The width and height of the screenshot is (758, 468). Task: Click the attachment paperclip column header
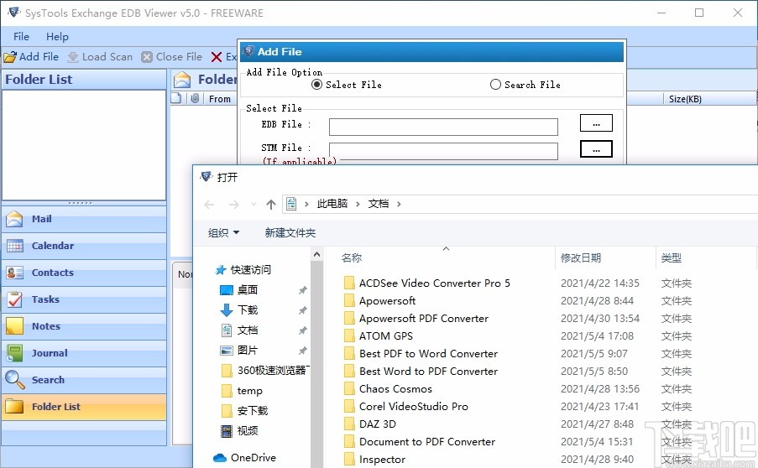[195, 98]
